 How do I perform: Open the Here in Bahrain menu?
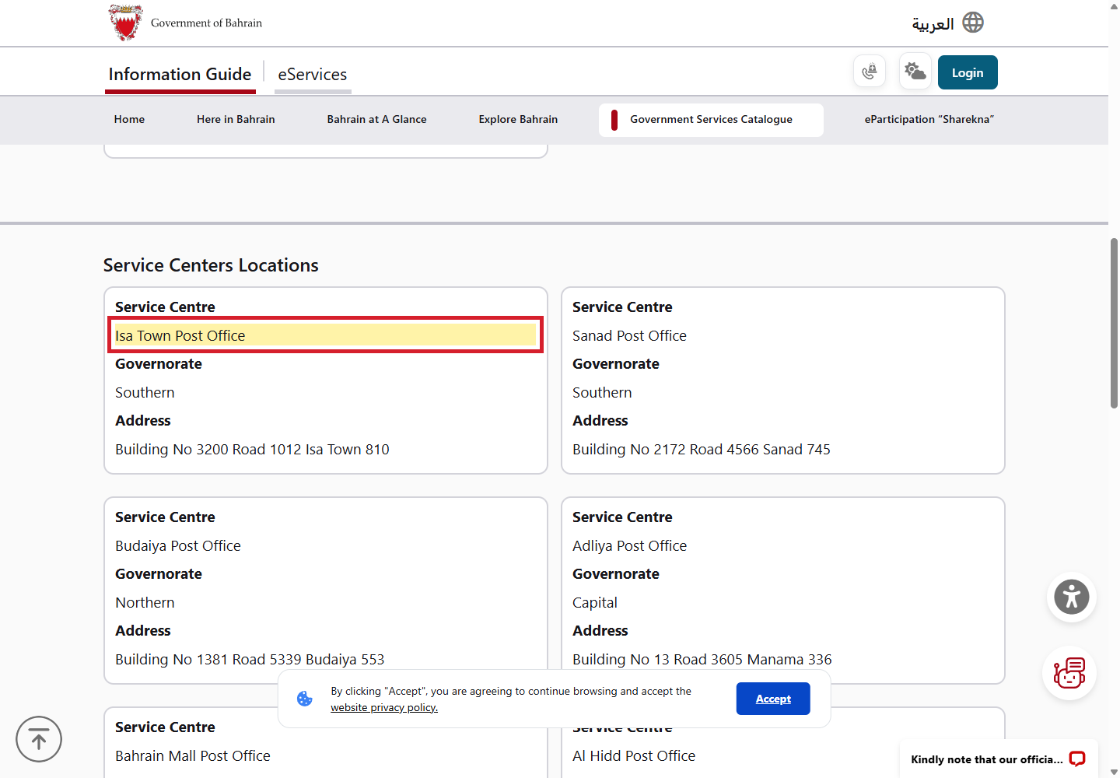236,119
